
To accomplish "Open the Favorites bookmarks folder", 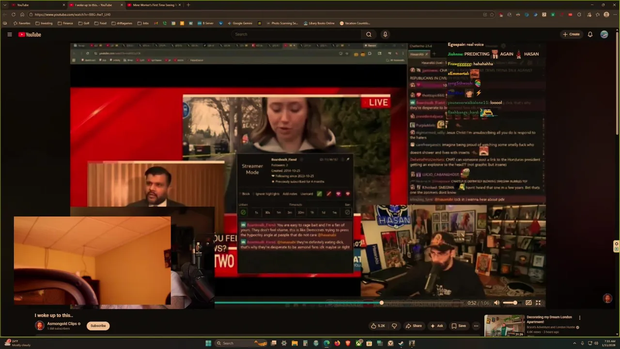I will click(22, 23).
